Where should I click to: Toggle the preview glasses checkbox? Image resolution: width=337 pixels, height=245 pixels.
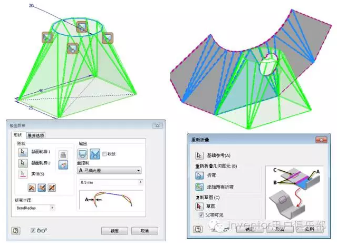pos(33,231)
